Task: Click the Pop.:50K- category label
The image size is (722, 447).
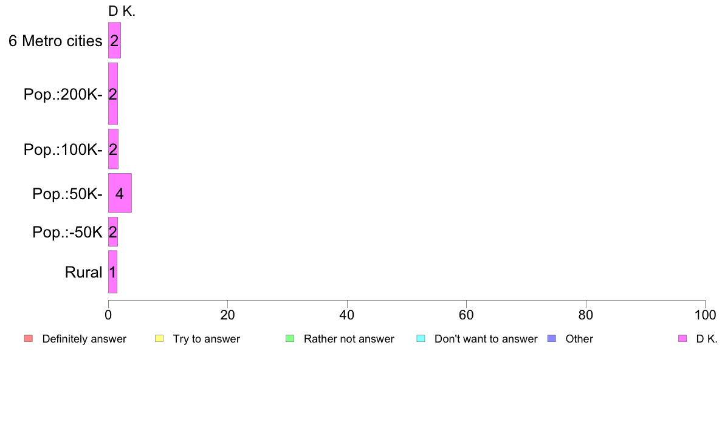Action: coord(67,194)
